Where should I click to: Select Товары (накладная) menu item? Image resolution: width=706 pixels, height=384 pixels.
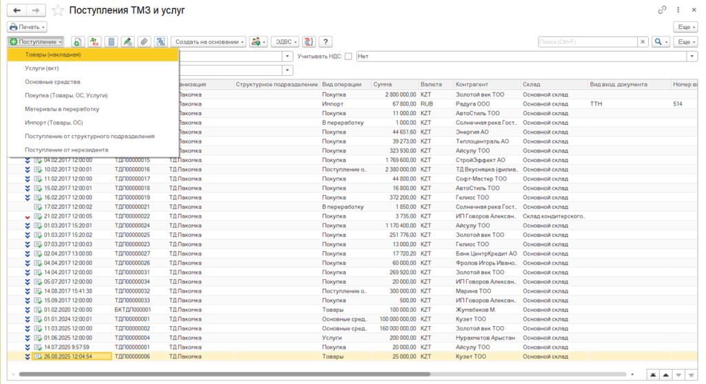pyautogui.click(x=53, y=54)
